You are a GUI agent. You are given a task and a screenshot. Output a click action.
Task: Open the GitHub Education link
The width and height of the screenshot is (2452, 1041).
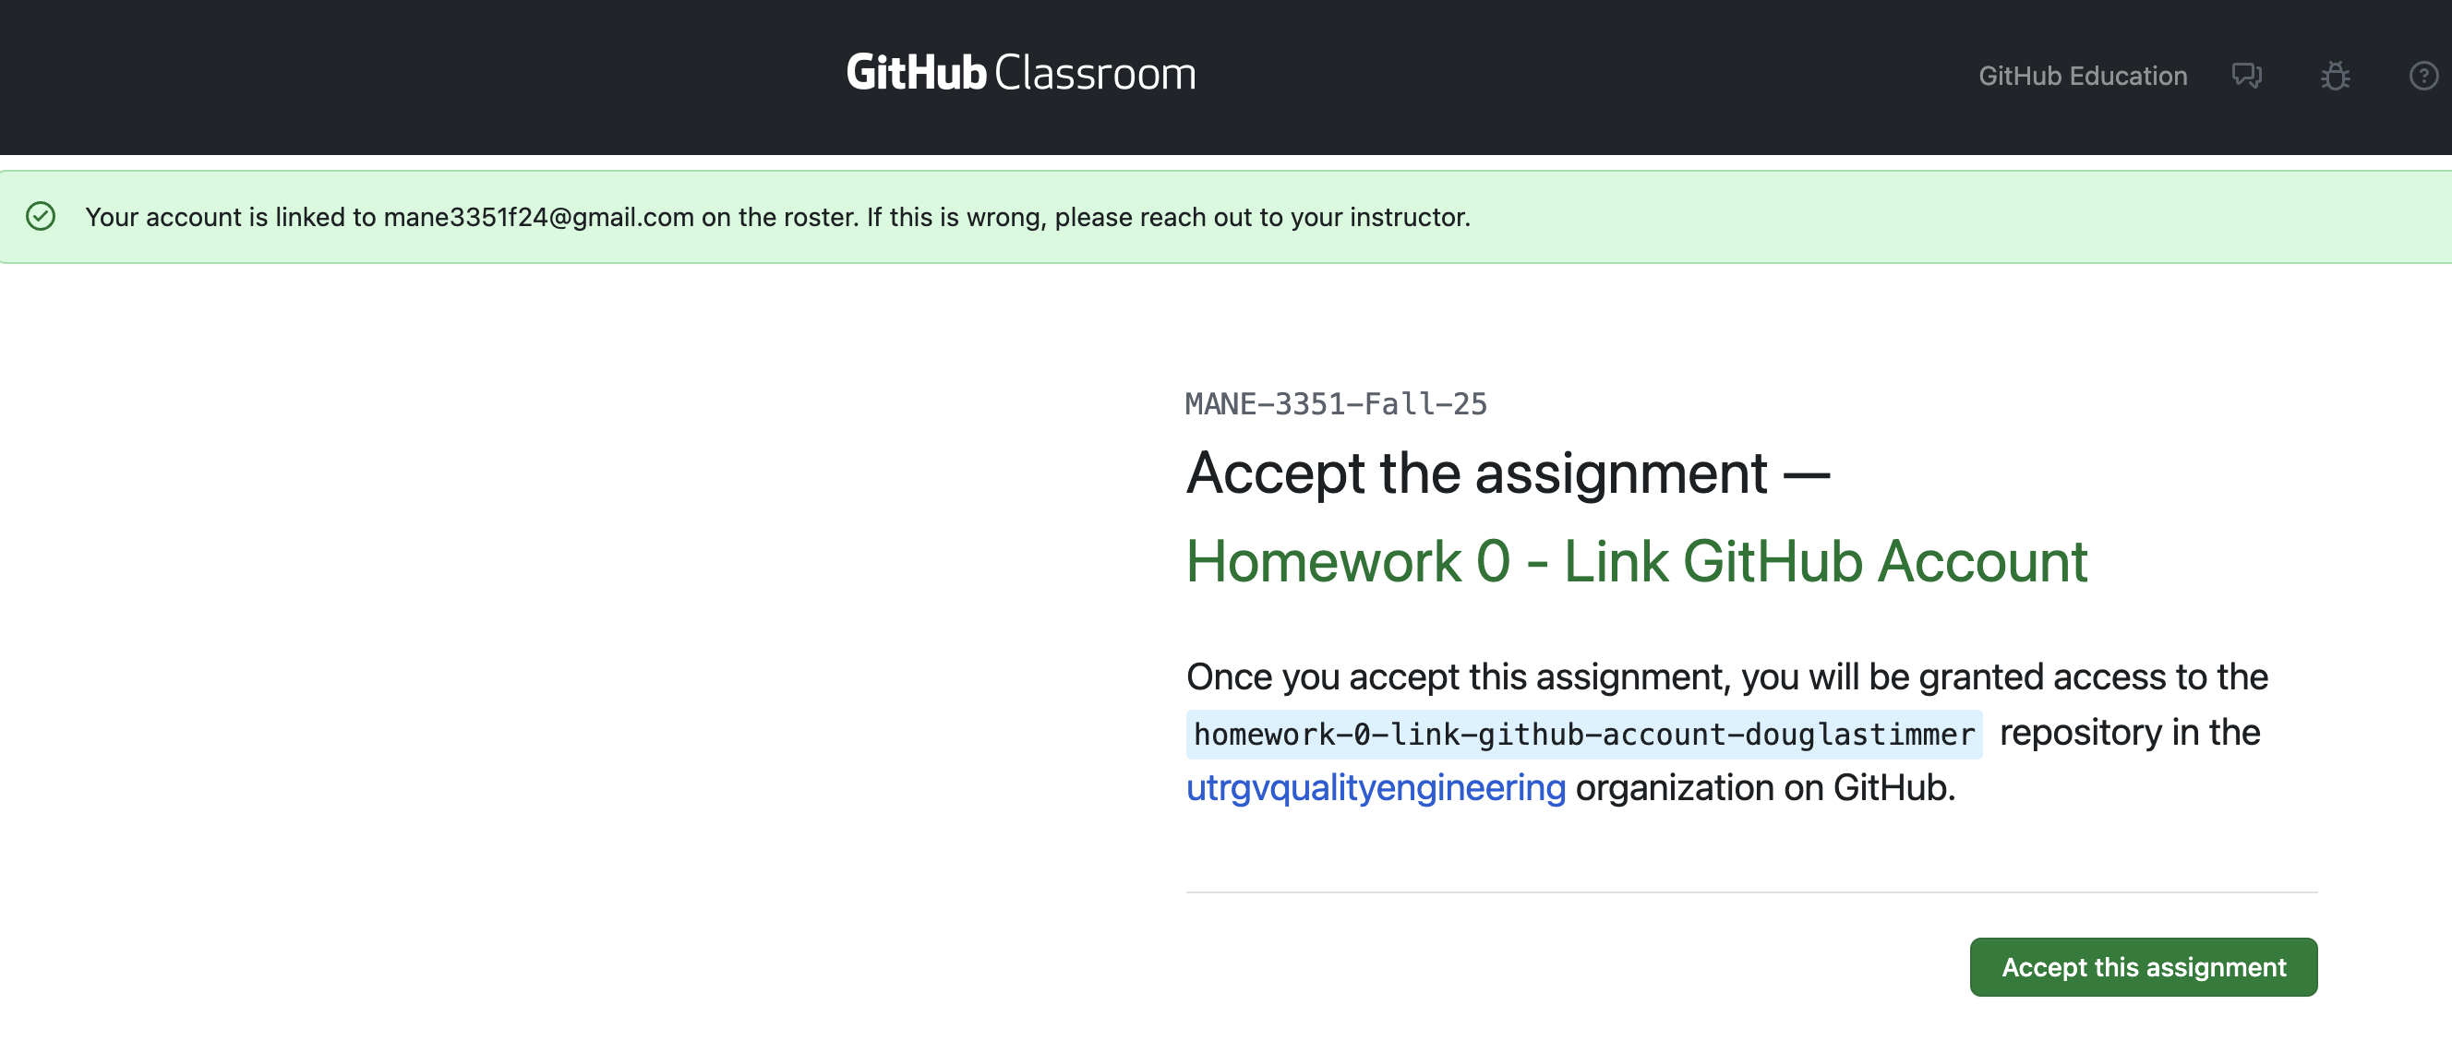point(2083,76)
